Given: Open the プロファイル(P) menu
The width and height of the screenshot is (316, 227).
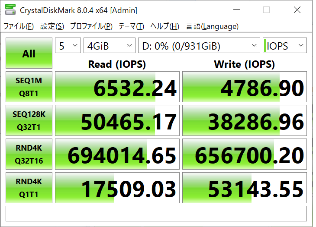Looking at the screenshot, I should click(91, 26).
